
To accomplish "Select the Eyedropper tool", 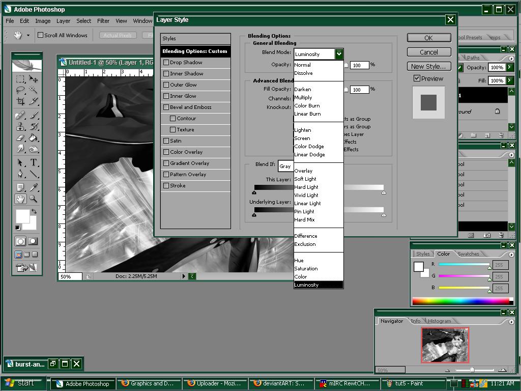I will pyautogui.click(x=33, y=188).
